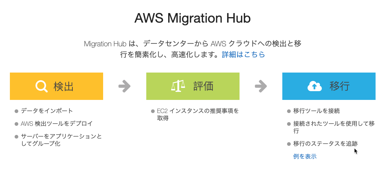Open the 例を表示 link
Image resolution: width=388 pixels, height=171 pixels.
coord(305,156)
